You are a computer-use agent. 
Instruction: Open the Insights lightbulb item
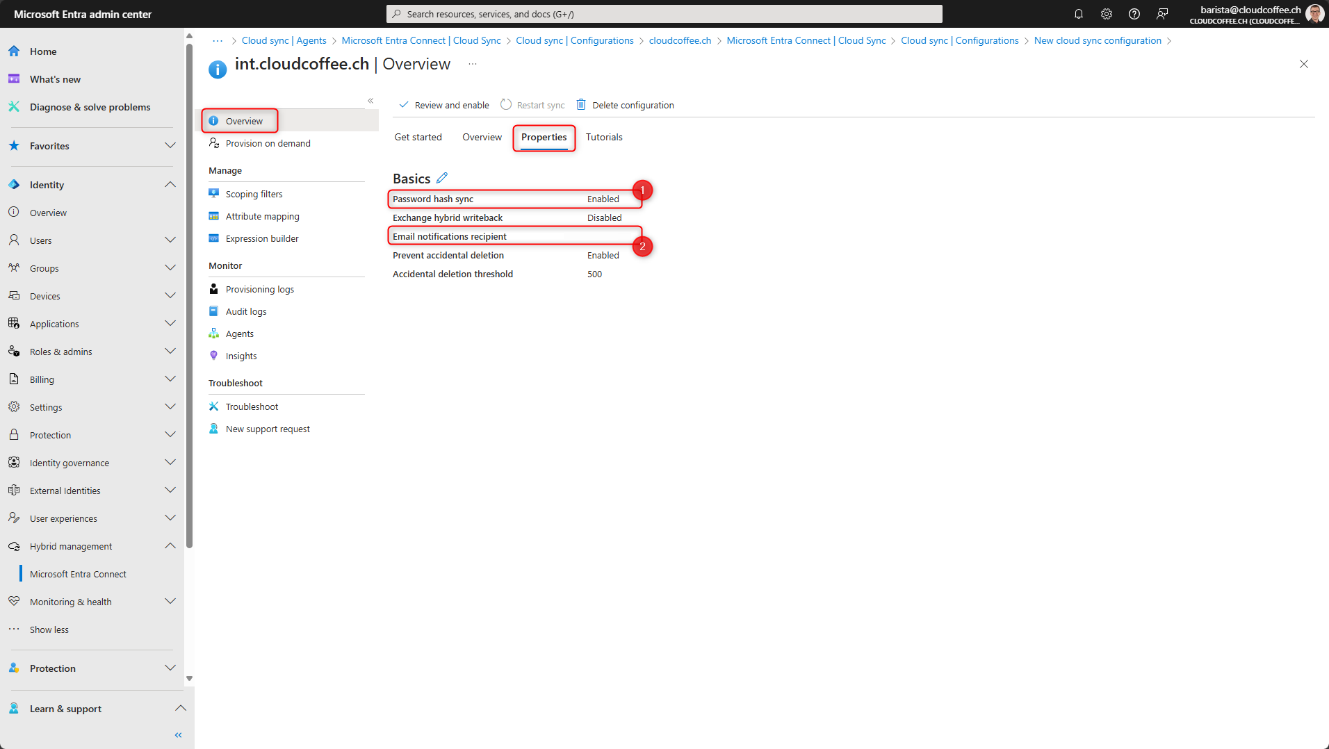pos(240,356)
